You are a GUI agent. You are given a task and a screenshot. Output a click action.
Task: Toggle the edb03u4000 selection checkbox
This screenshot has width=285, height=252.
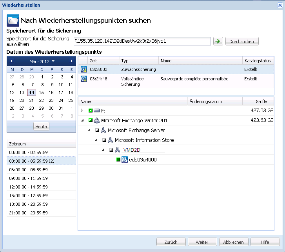pyautogui.click(x=118, y=160)
